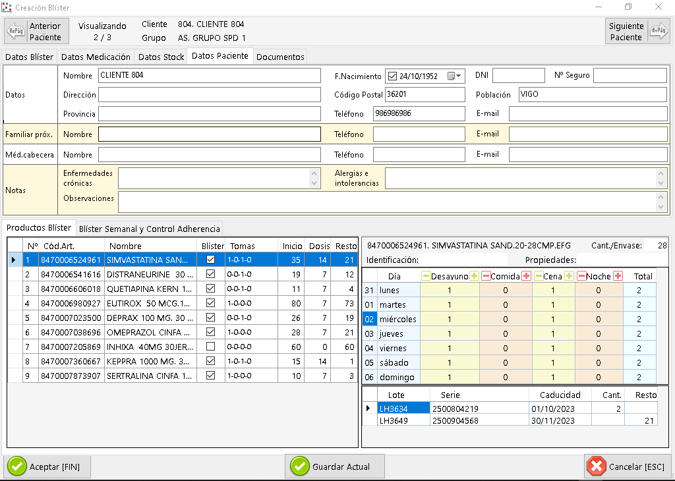The height and width of the screenshot is (481, 675).
Task: Click the AvPág next-patient arrow icon
Action: [x=659, y=31]
